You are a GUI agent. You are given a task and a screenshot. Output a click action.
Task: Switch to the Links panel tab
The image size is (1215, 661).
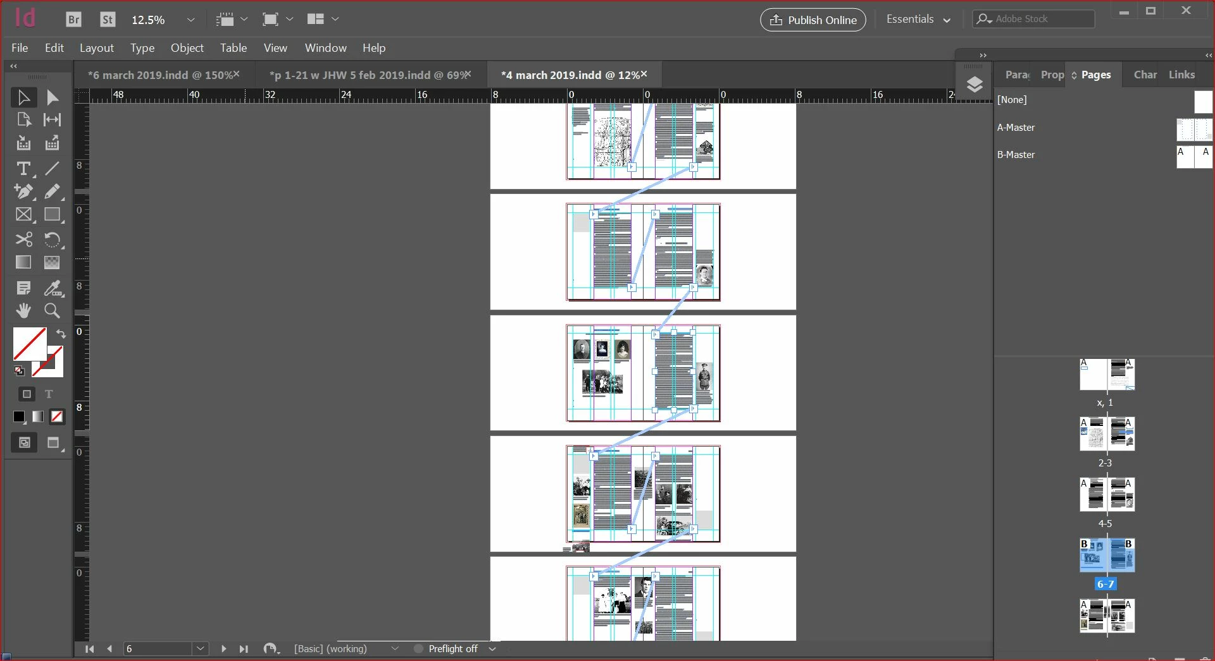point(1181,75)
